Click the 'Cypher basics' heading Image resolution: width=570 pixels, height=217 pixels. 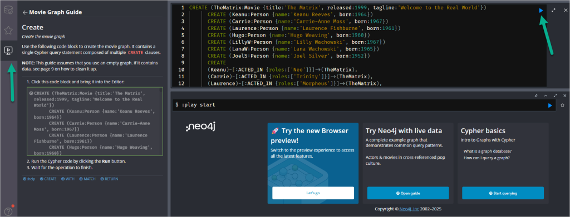click(x=483, y=131)
